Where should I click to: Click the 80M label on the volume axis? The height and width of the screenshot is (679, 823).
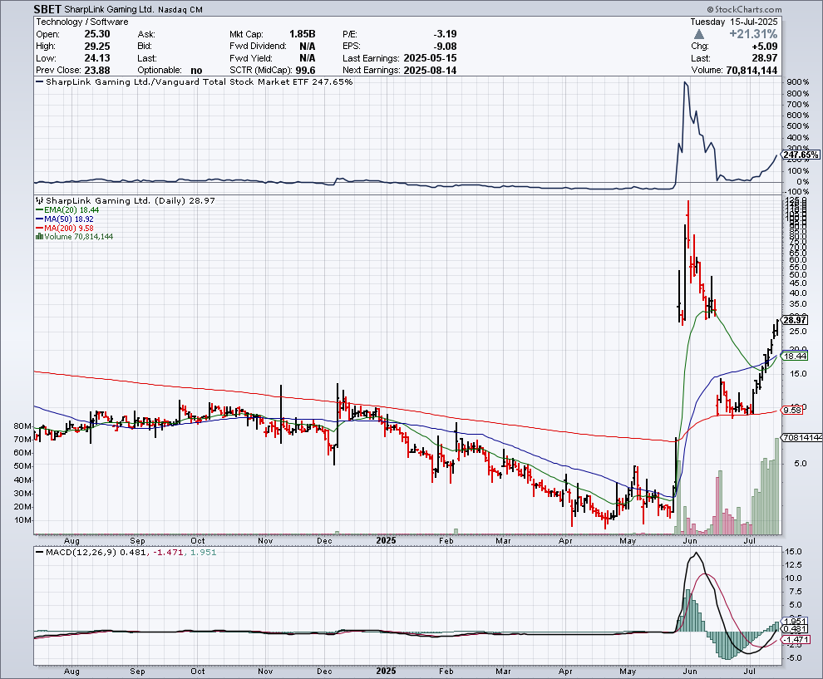22,426
